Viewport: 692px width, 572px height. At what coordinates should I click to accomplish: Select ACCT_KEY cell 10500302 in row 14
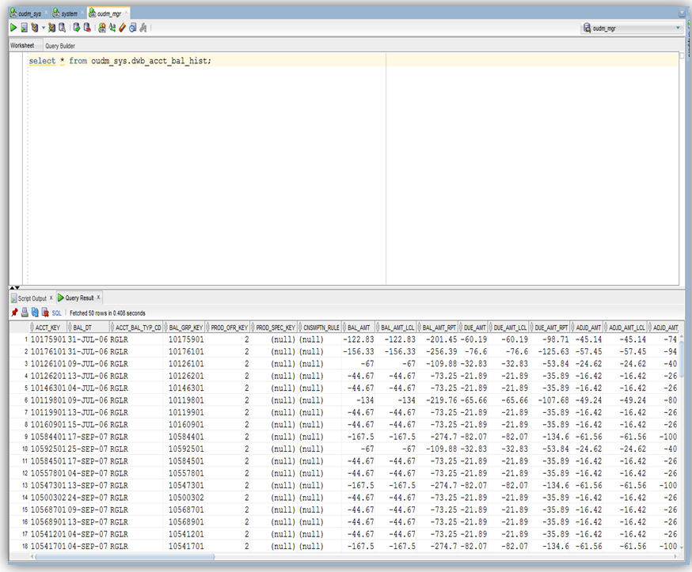click(48, 498)
